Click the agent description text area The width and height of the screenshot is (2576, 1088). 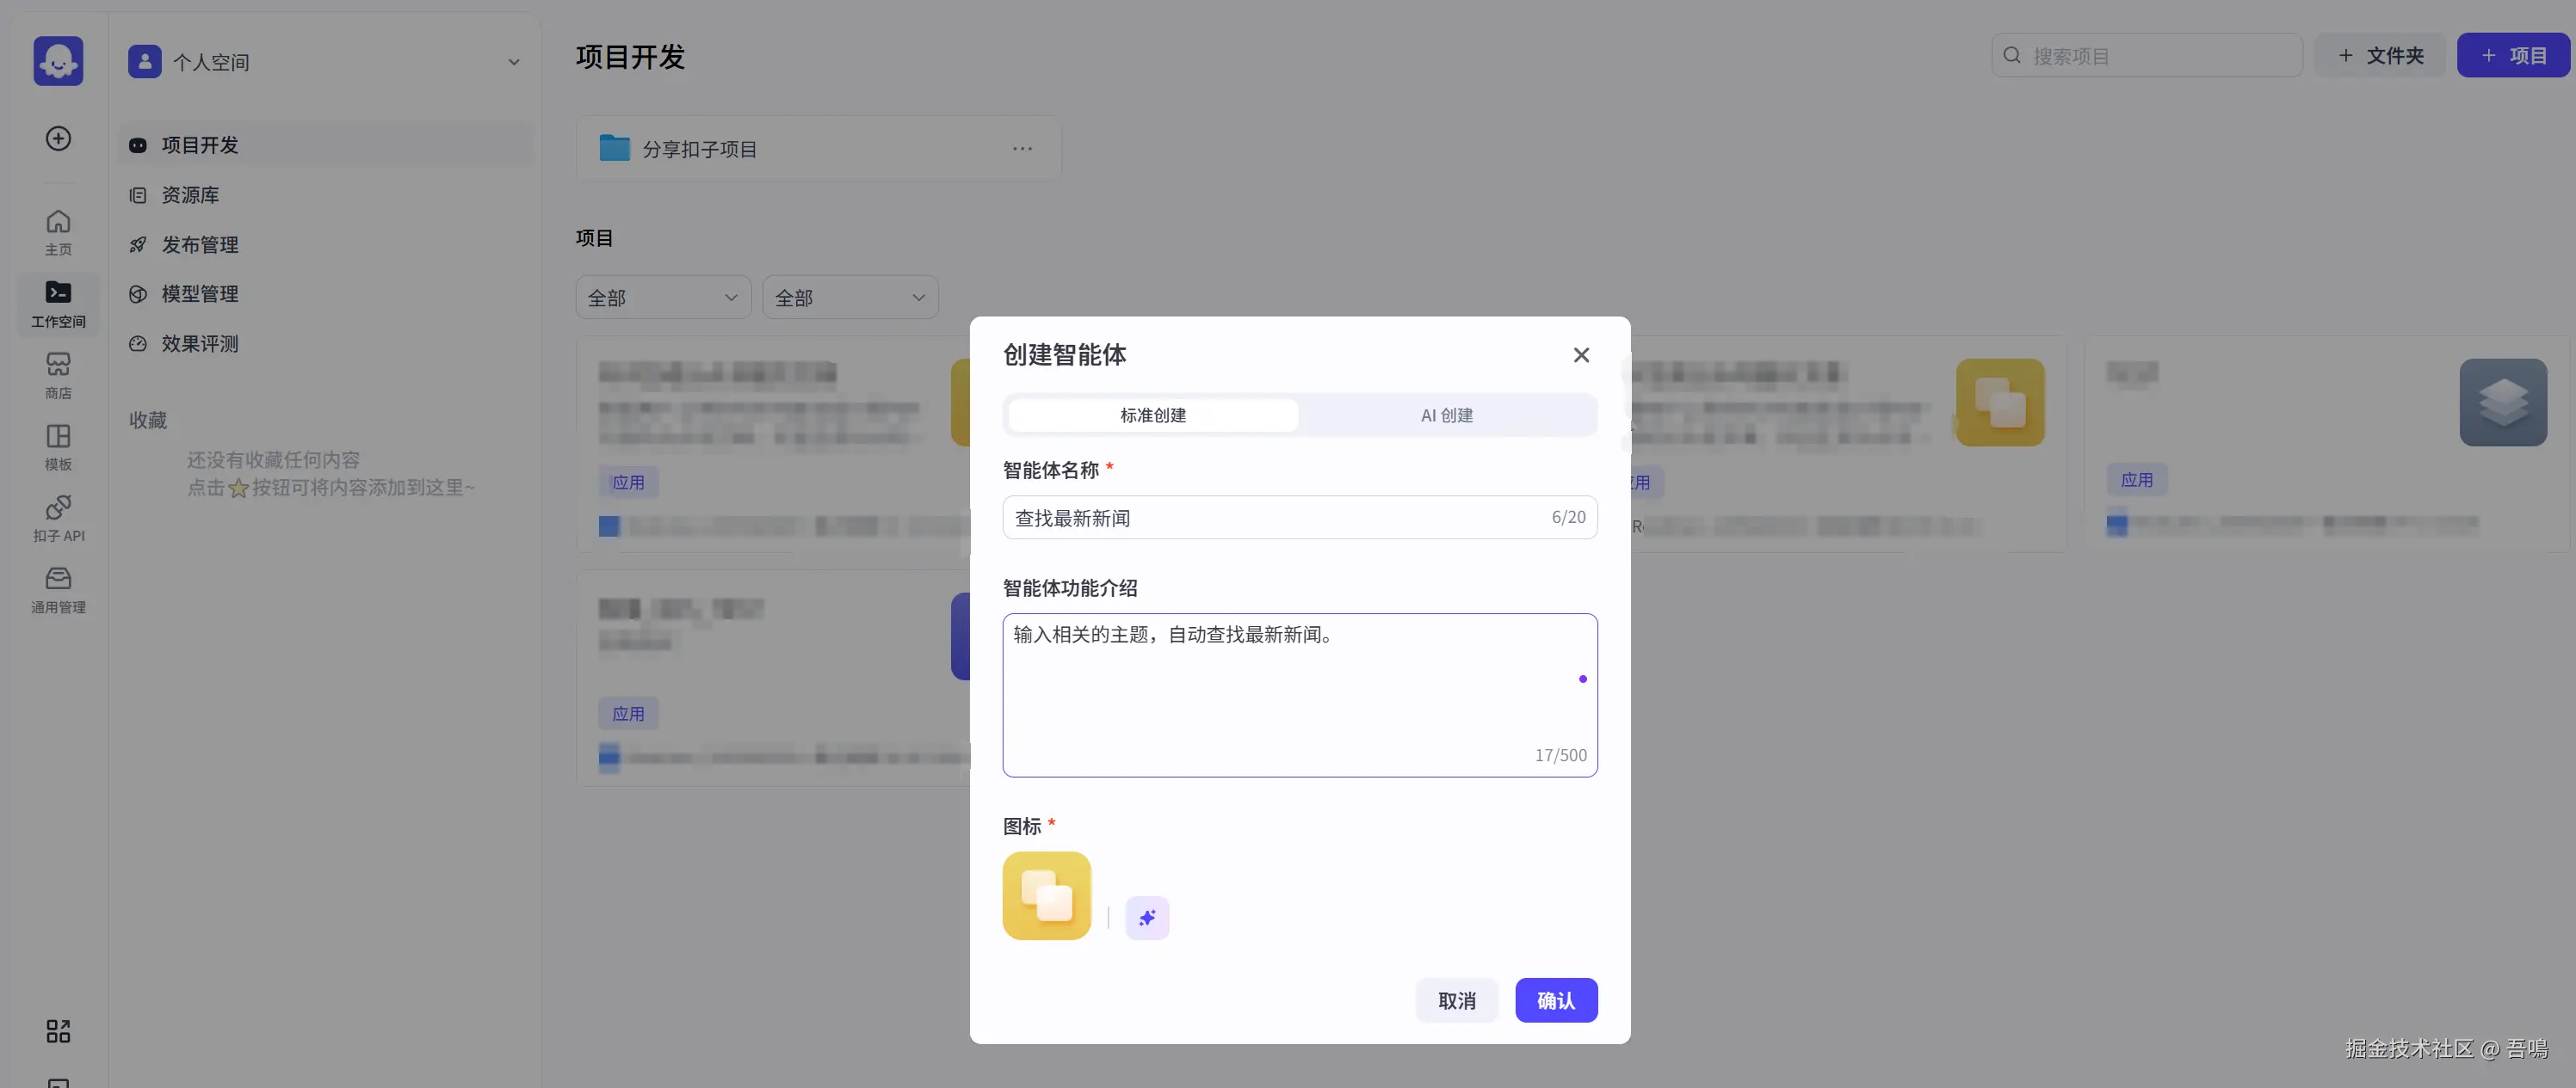click(x=1298, y=694)
